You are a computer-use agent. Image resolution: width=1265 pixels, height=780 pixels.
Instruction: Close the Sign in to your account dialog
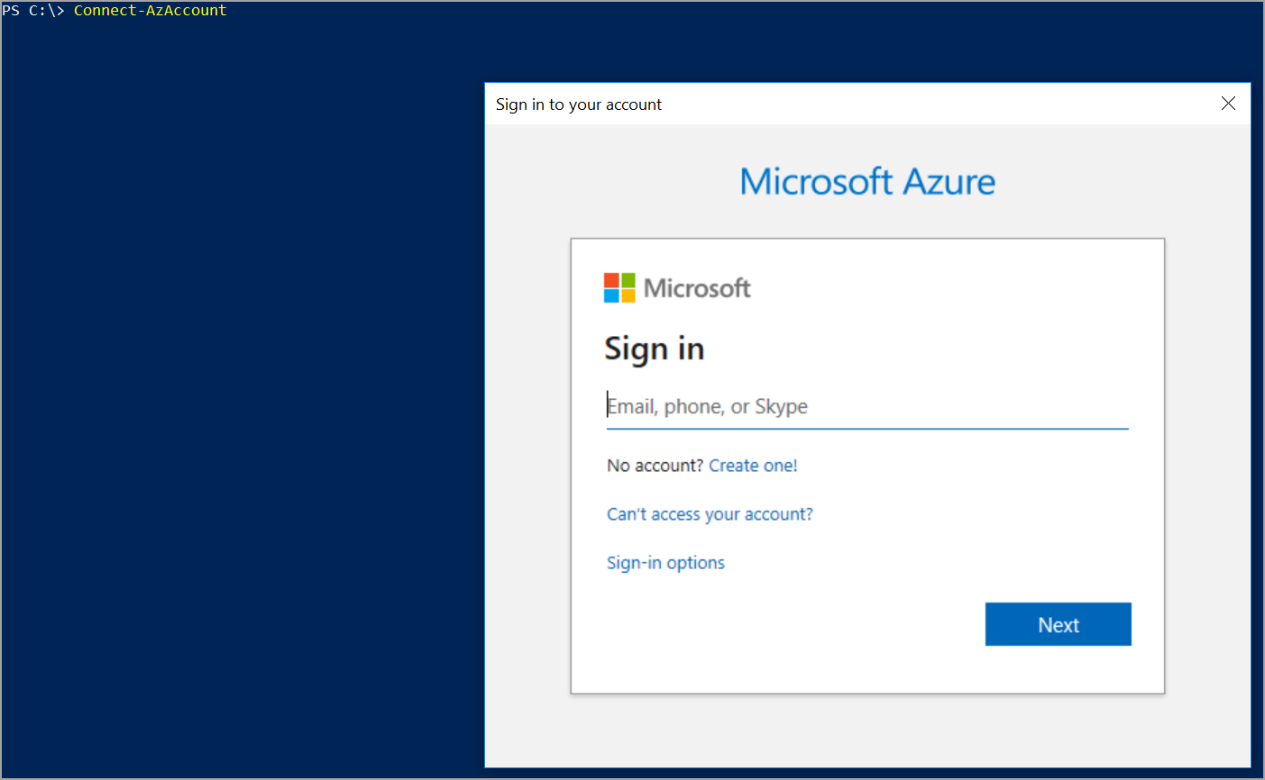pyautogui.click(x=1228, y=104)
